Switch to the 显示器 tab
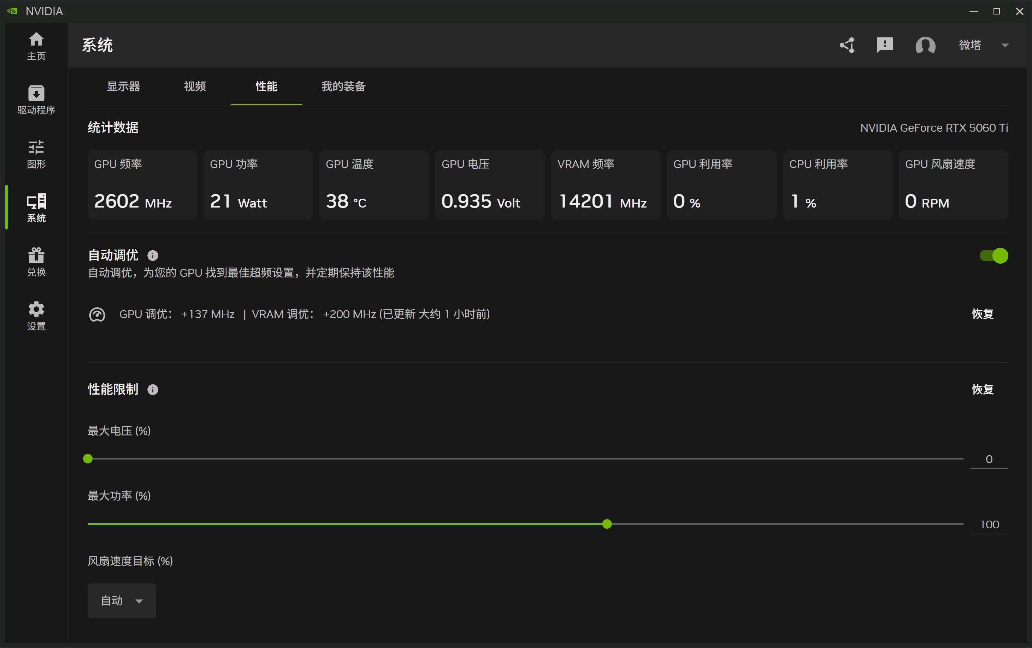This screenshot has height=648, width=1032. [123, 86]
